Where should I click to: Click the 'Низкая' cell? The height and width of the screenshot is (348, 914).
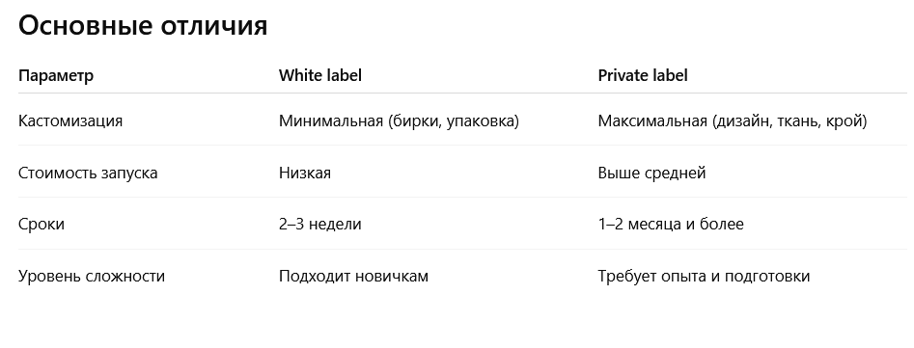(305, 173)
